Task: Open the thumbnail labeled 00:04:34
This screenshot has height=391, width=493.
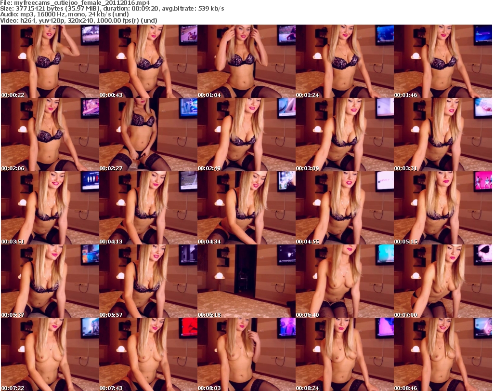Action: (246, 208)
